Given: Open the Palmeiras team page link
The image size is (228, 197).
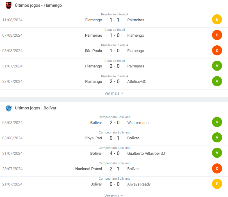Looking at the screenshot, I should click(x=136, y=20).
